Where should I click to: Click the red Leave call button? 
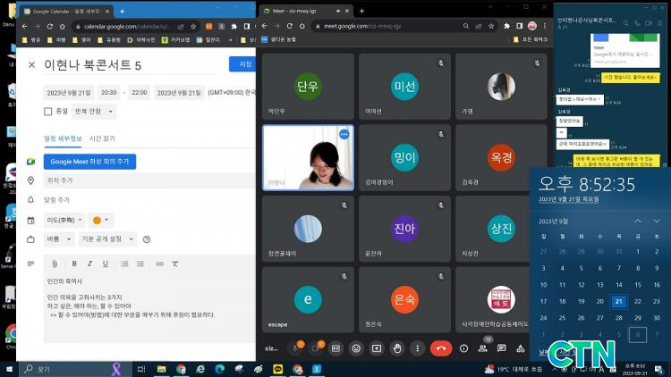(440, 348)
